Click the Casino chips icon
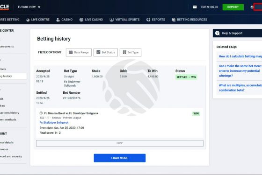This screenshot has height=175, width=262. click(x=58, y=20)
